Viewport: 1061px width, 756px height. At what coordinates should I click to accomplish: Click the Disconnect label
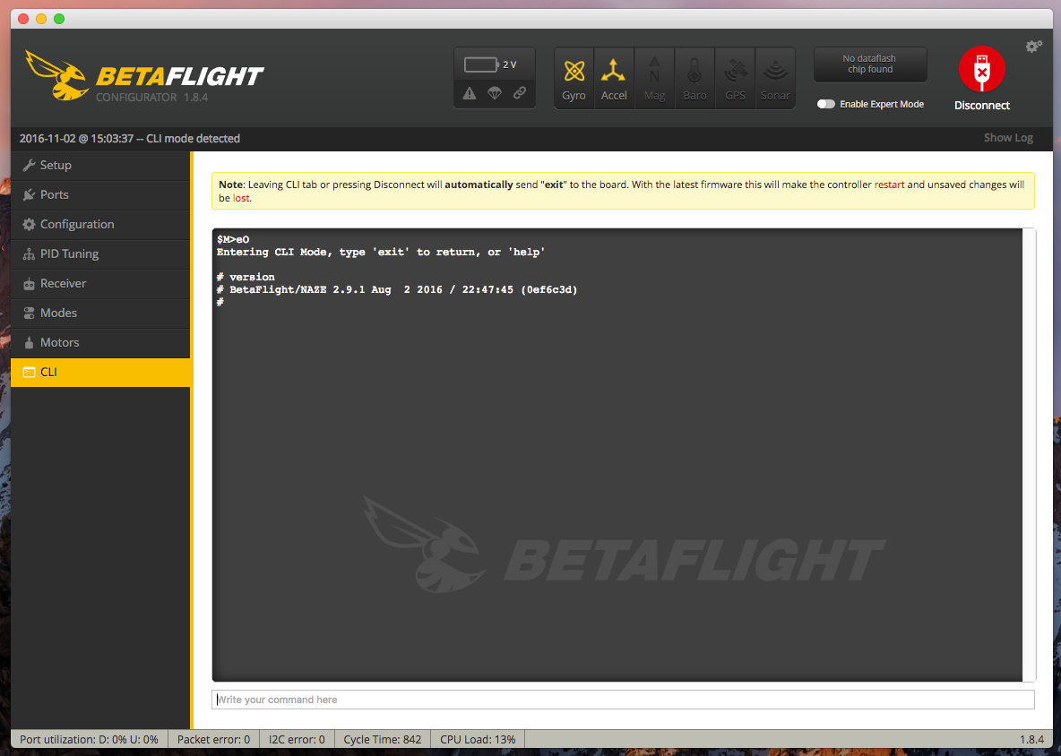982,106
